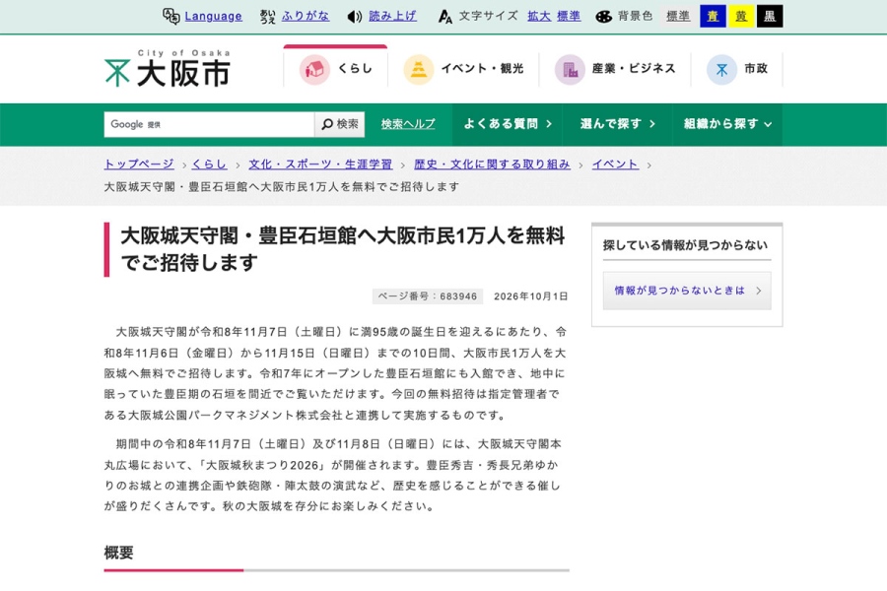The image size is (887, 591).
Task: Click the furigana あいうえ icon
Action: point(267,17)
